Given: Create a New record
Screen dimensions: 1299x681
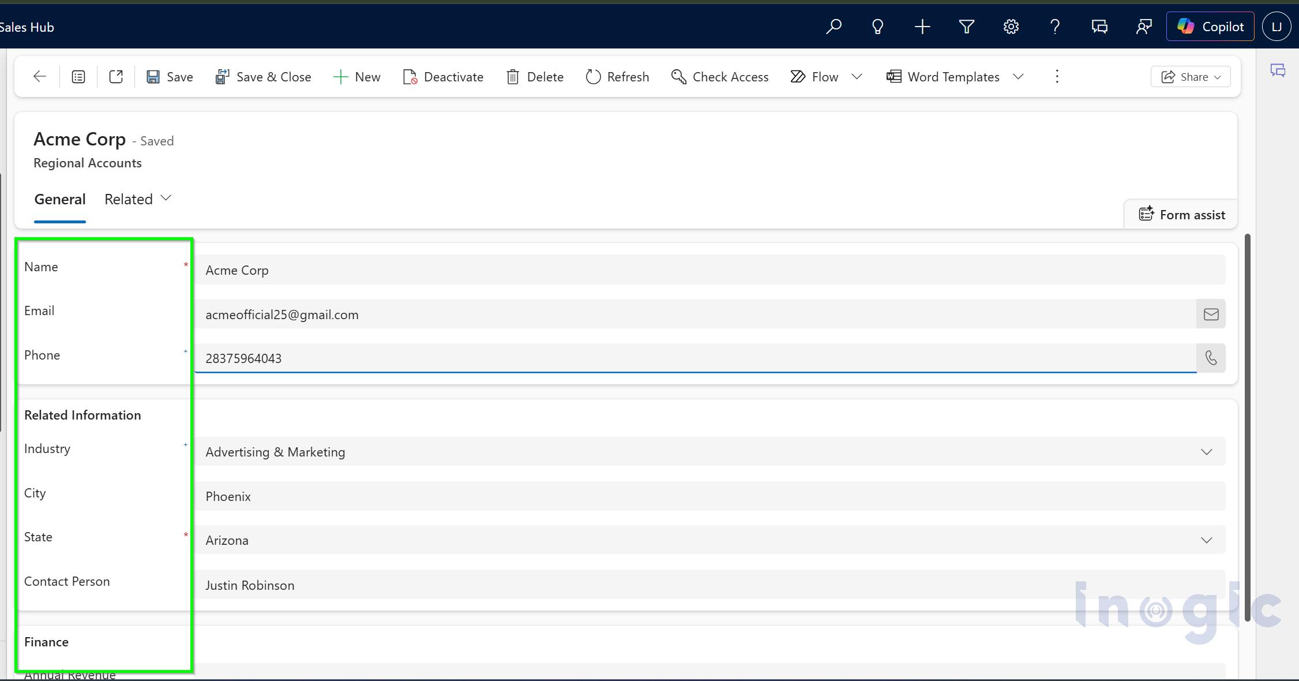Looking at the screenshot, I should click(x=356, y=77).
